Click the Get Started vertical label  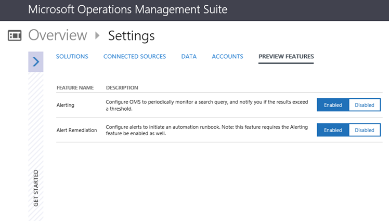[36, 188]
